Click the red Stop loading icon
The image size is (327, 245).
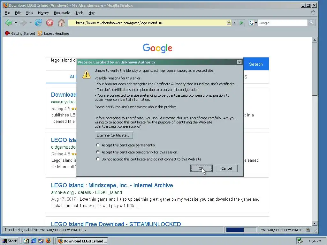49,23
